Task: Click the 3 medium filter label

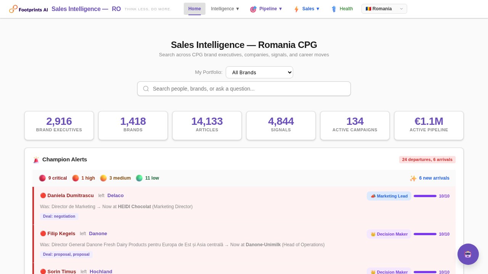Action: [x=120, y=178]
